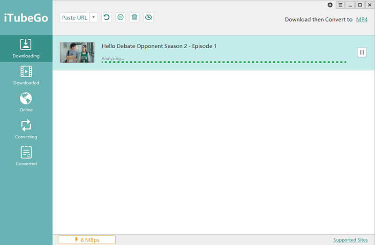Switch to the Downloading tab
The height and width of the screenshot is (245, 375).
[26, 49]
